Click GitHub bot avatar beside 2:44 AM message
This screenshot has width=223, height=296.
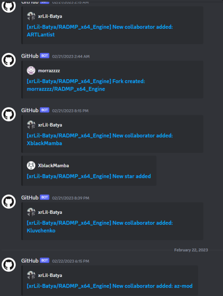pyautogui.click(x=9, y=60)
